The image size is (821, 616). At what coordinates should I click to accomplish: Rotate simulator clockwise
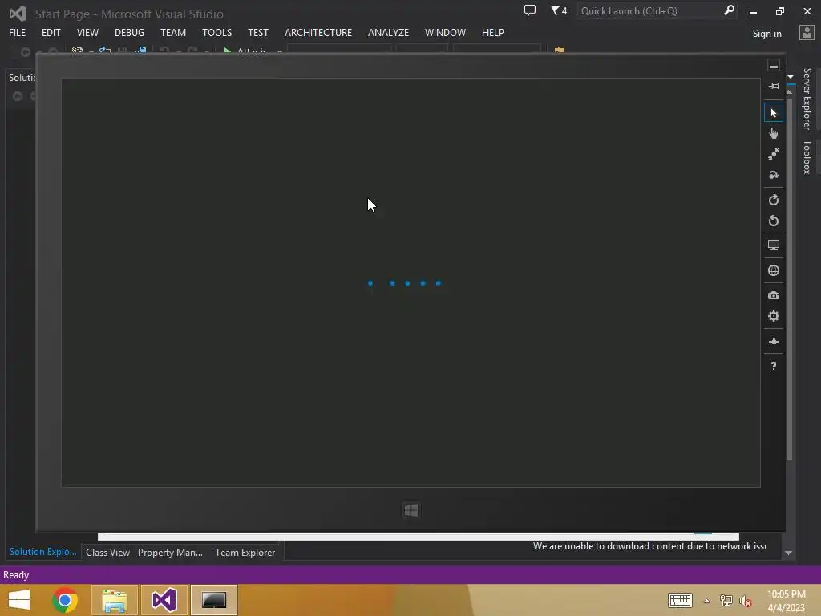click(774, 200)
